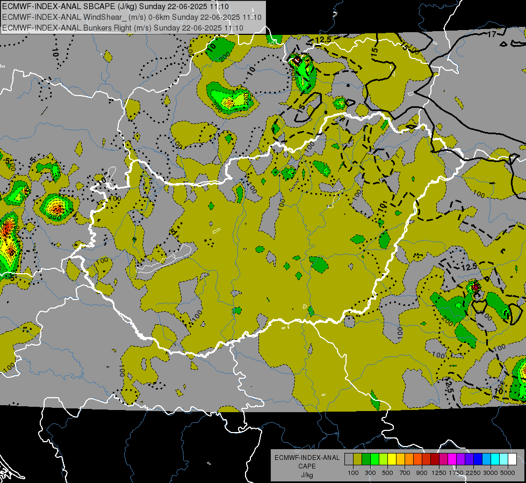Click the Lake Balaton outline on map
The width and height of the screenshot is (526, 483).
point(164,259)
